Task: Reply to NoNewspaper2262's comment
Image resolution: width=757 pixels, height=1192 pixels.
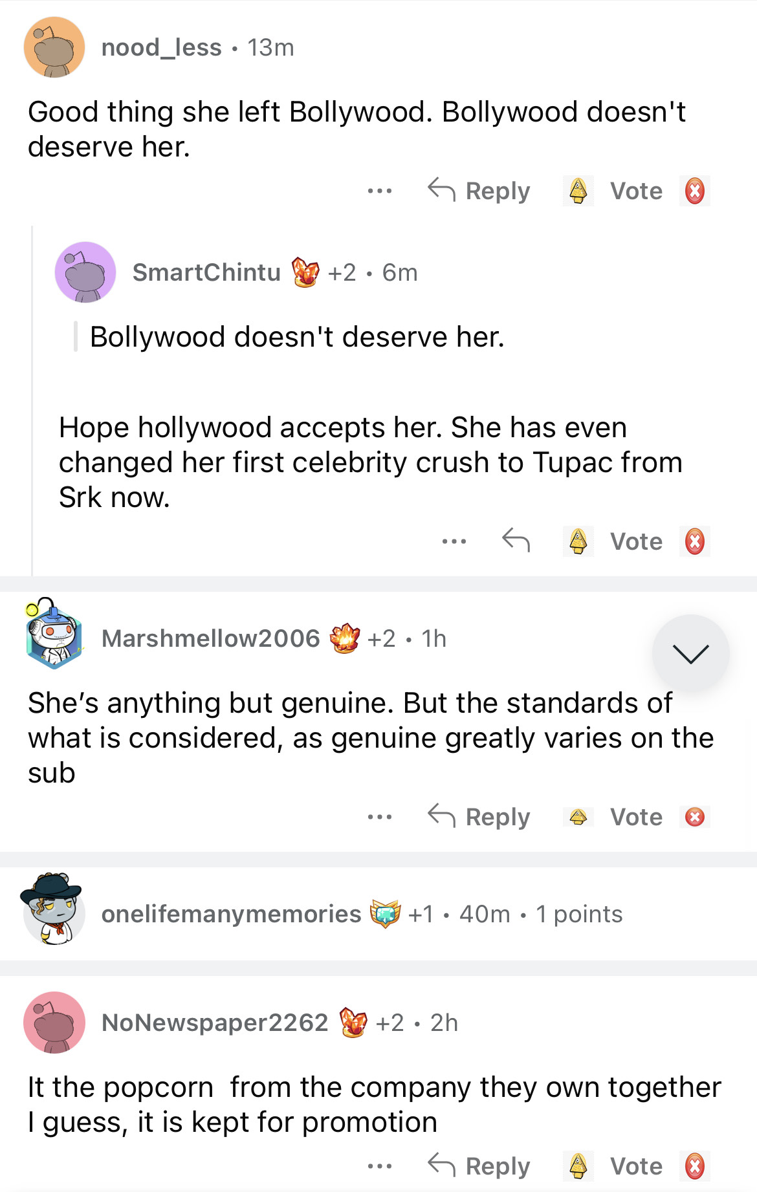Action: (x=479, y=1166)
